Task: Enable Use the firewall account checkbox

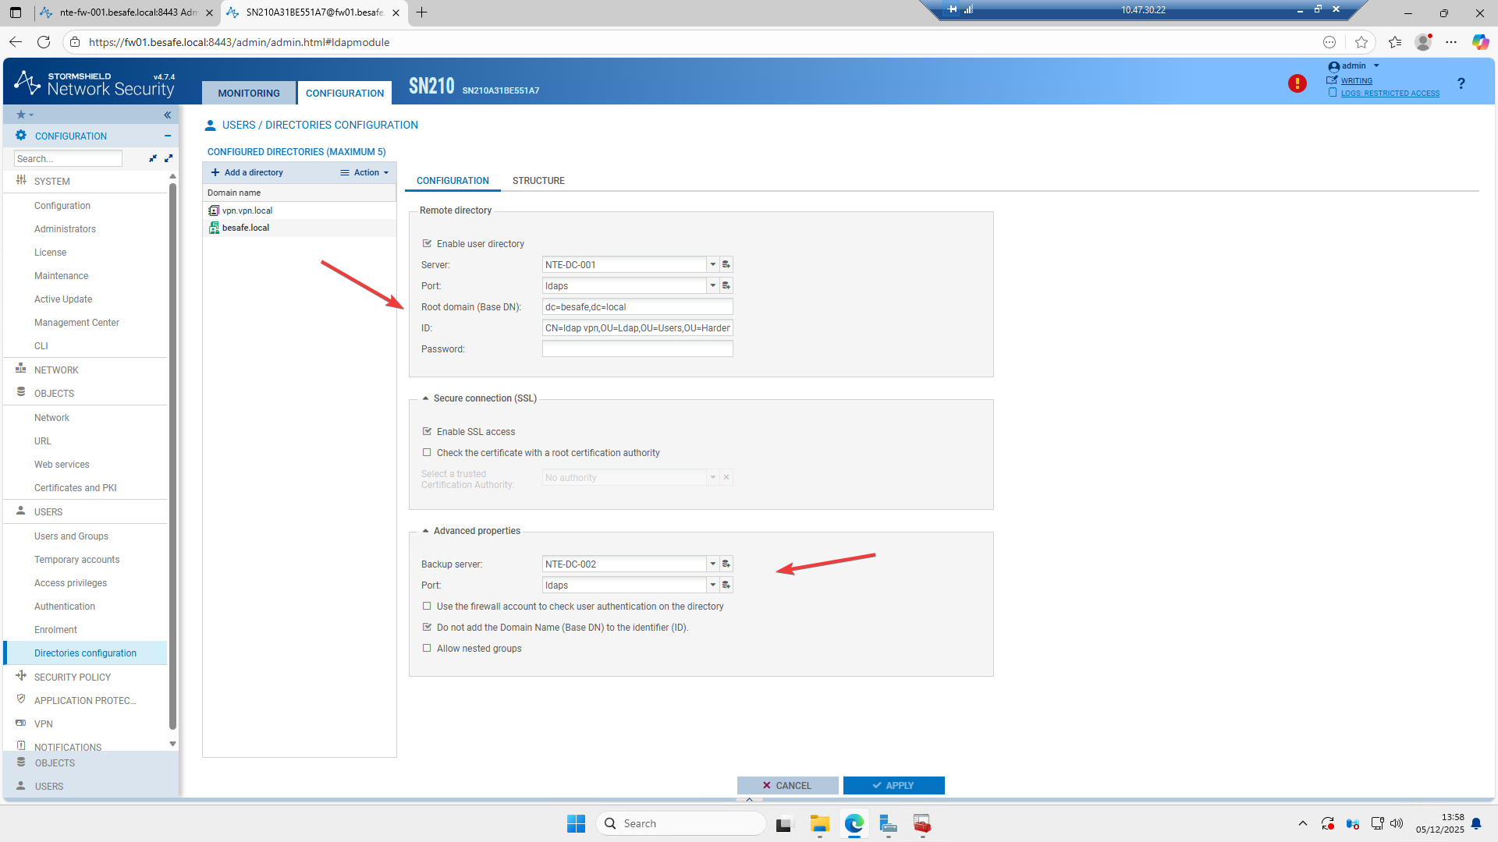Action: point(427,606)
